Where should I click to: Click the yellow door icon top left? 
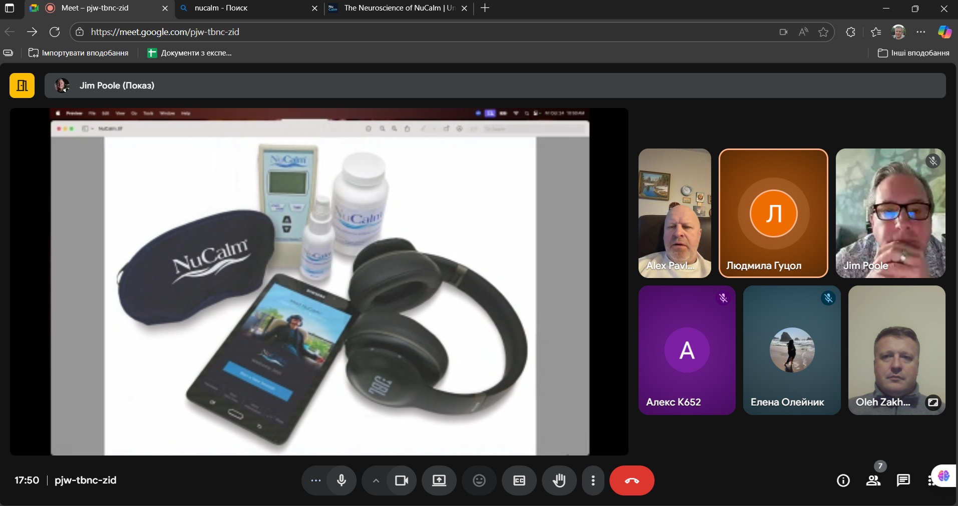coord(22,85)
